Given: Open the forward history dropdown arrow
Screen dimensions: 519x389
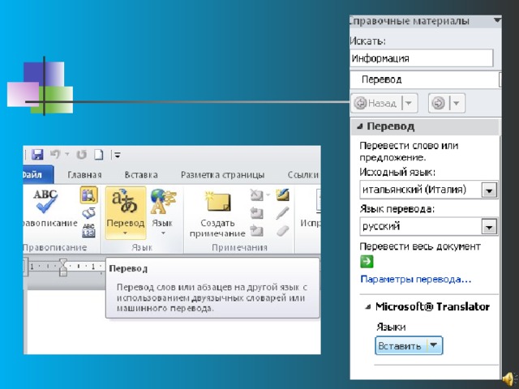Looking at the screenshot, I should pos(457,103).
